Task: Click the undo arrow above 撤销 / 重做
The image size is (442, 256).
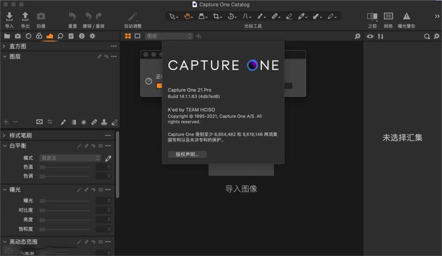Action: (x=88, y=16)
